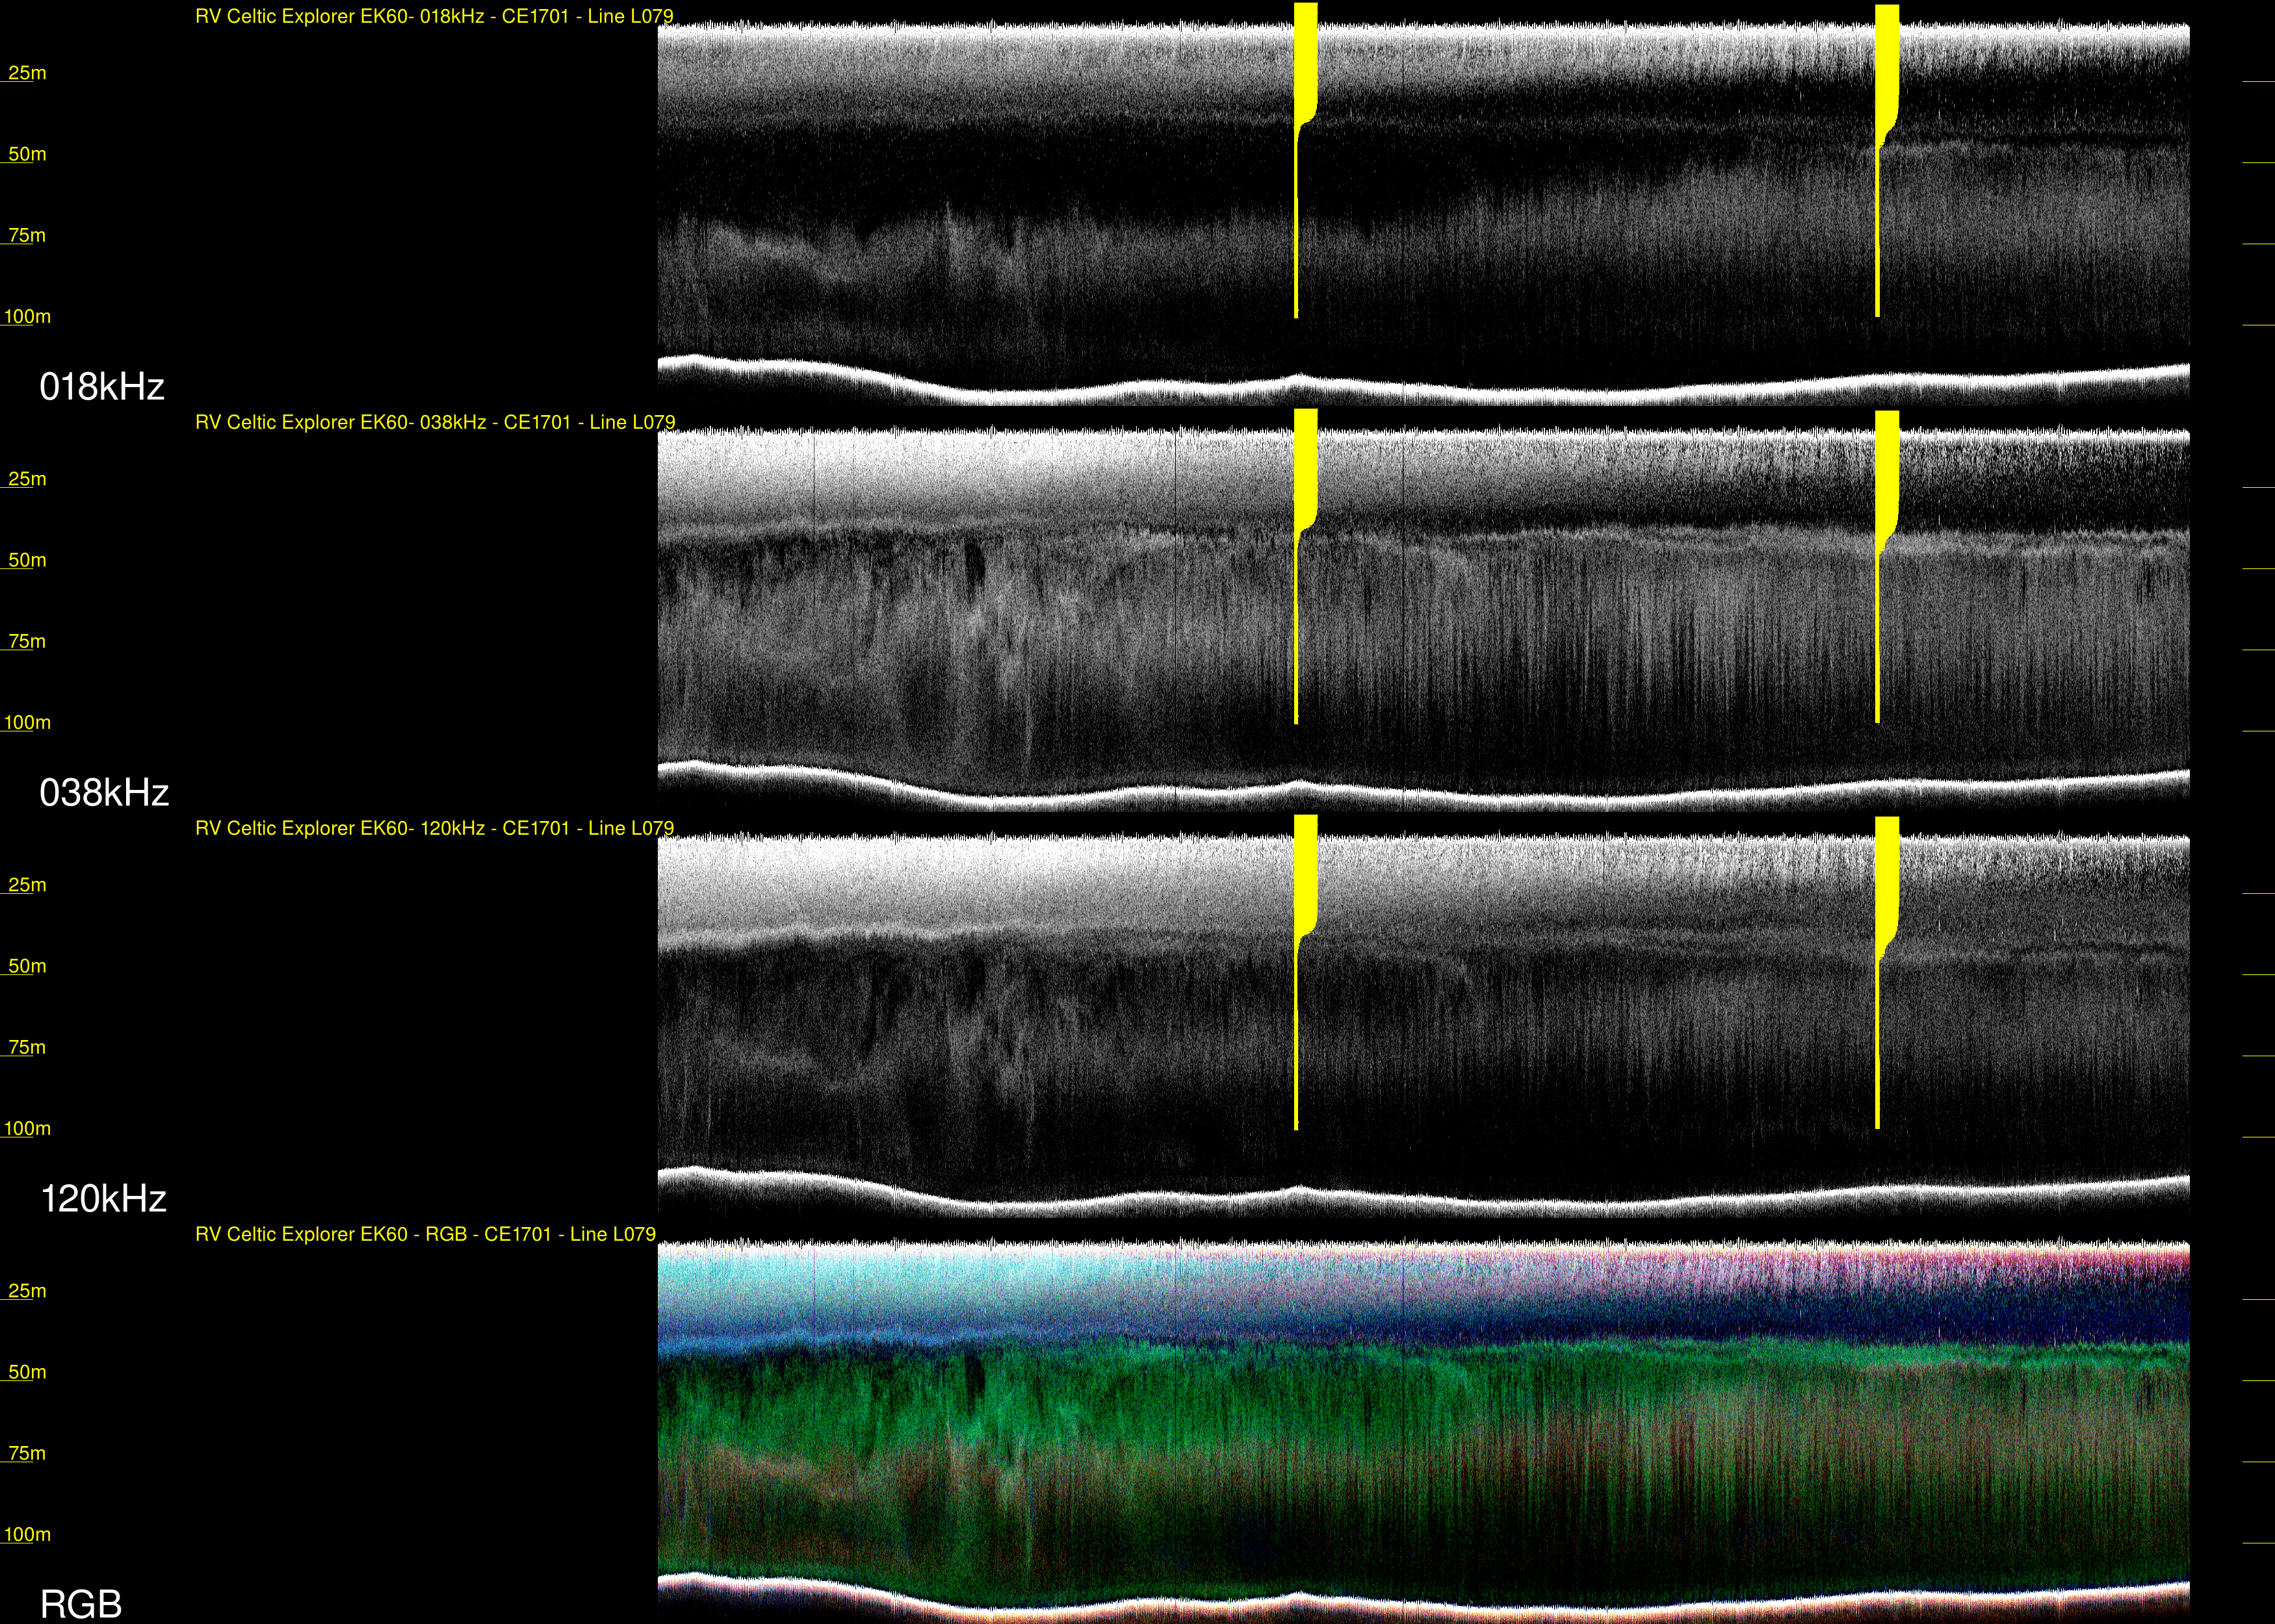2275x1624 pixels.
Task: Click the 25m depth label of 018kHz panel
Action: point(27,73)
